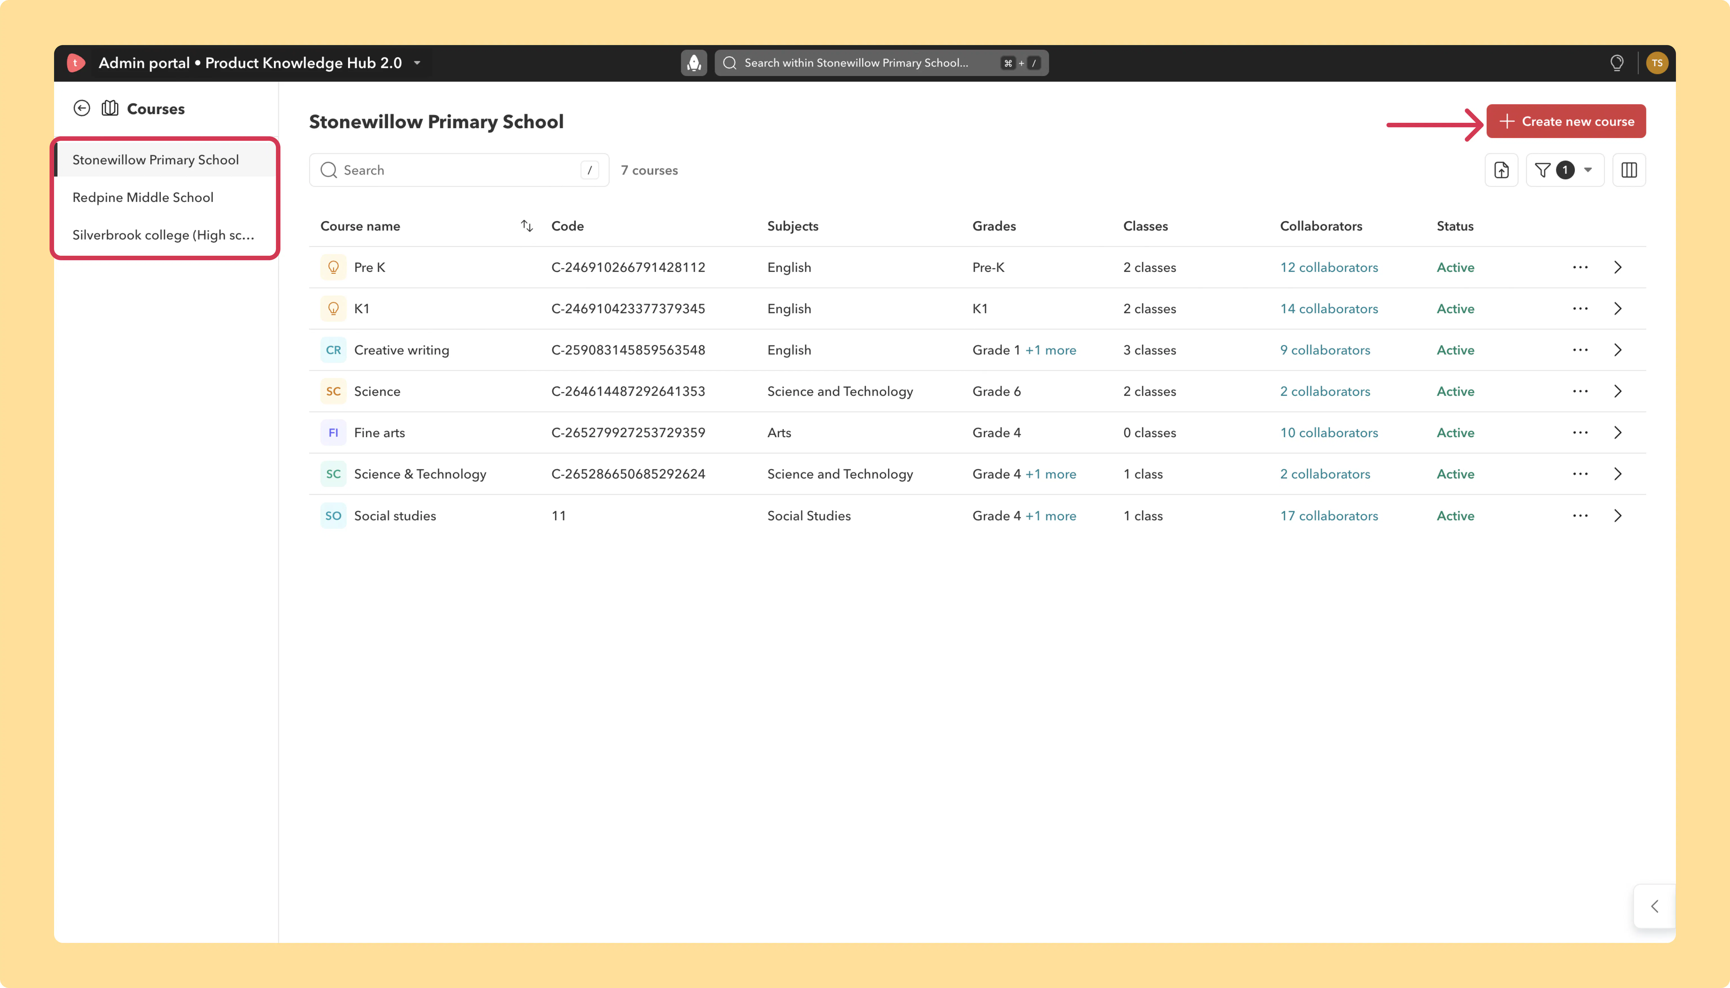The height and width of the screenshot is (988, 1730).
Task: Click the Active status of Science row
Action: (1455, 391)
